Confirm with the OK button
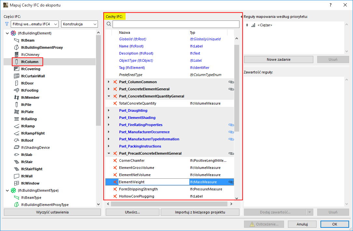 pyautogui.click(x=335, y=224)
